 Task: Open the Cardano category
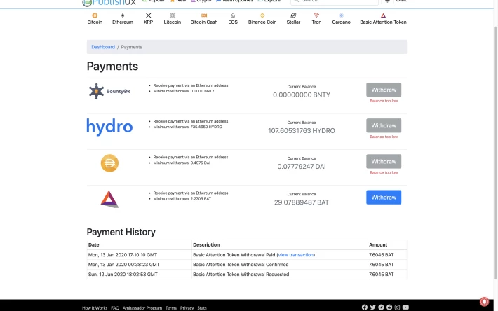pos(342,19)
